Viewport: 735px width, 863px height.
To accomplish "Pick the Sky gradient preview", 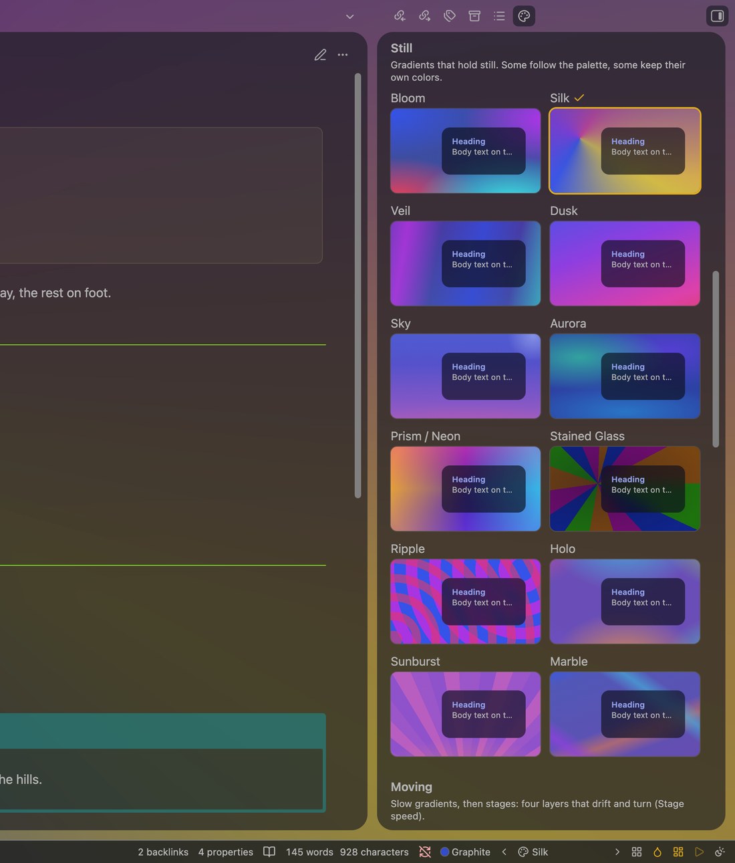I will (466, 376).
